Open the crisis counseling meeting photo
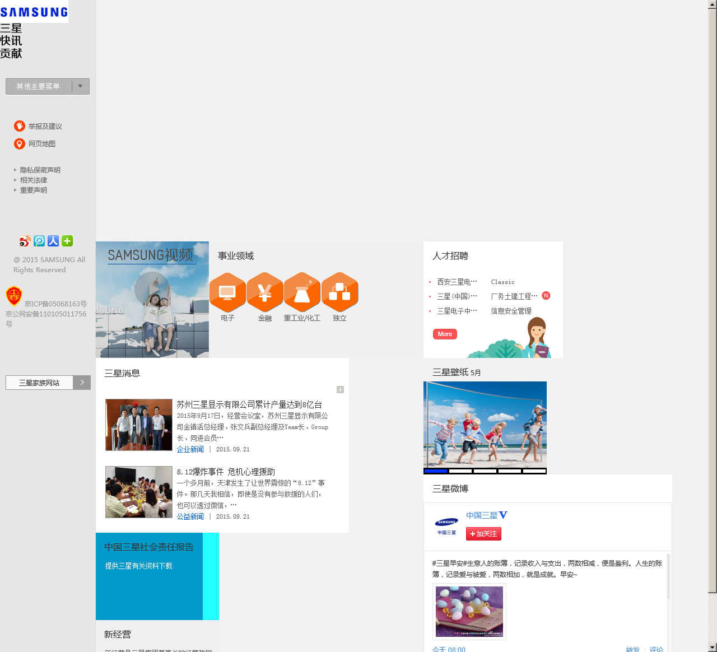The height and width of the screenshot is (652, 717). [x=139, y=492]
